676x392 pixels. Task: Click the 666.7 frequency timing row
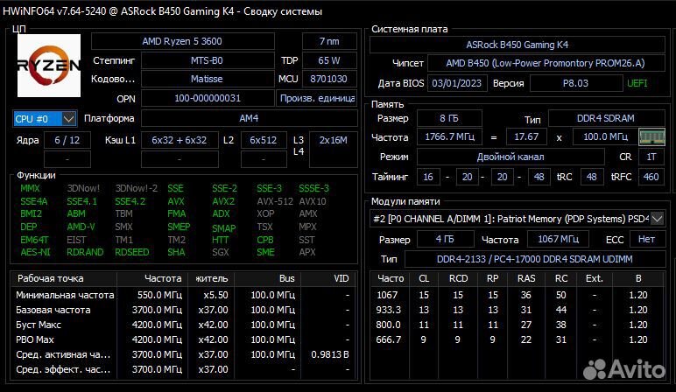[x=517, y=339]
